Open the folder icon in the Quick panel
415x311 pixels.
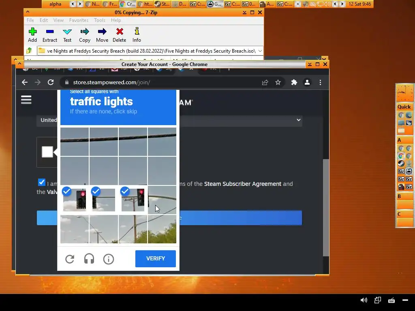tap(401, 130)
